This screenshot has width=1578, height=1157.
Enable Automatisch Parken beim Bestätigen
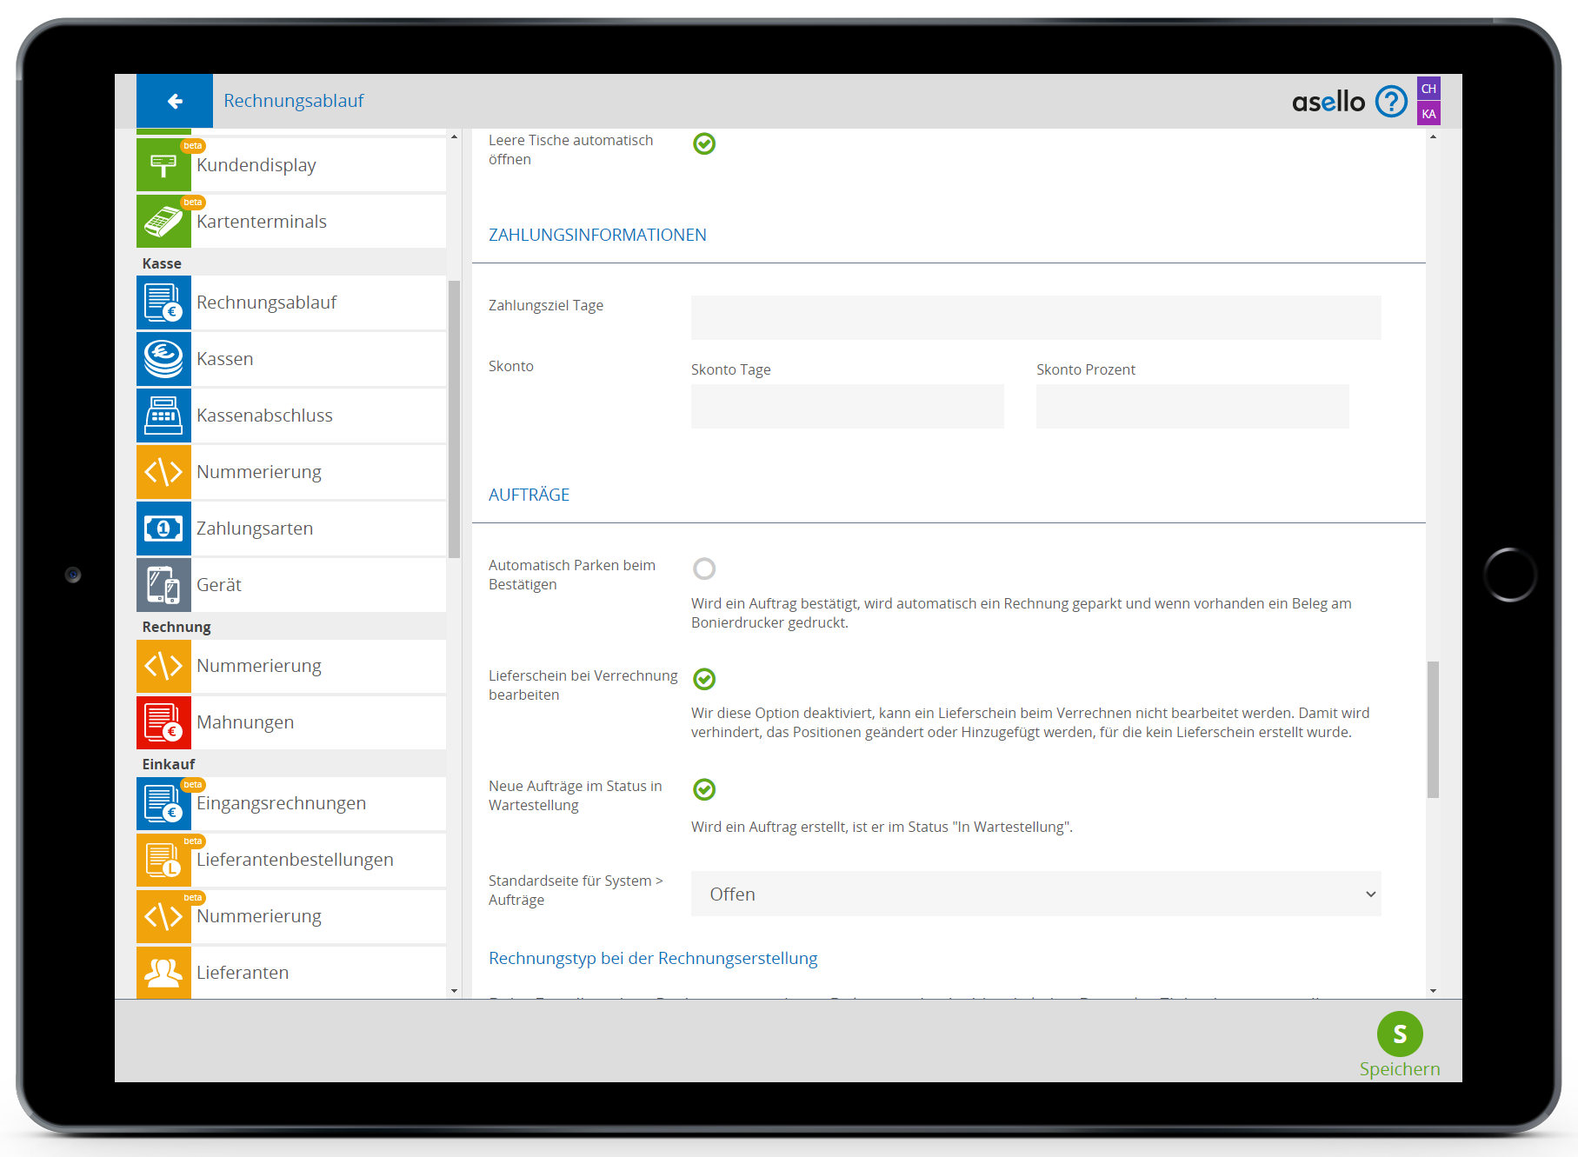[x=704, y=569]
